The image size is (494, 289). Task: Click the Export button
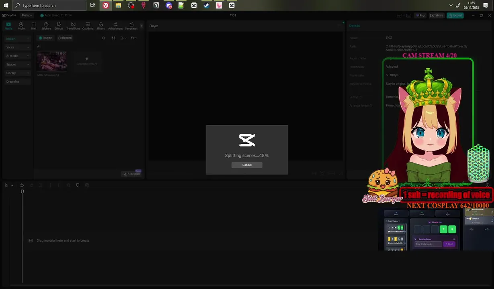(455, 15)
